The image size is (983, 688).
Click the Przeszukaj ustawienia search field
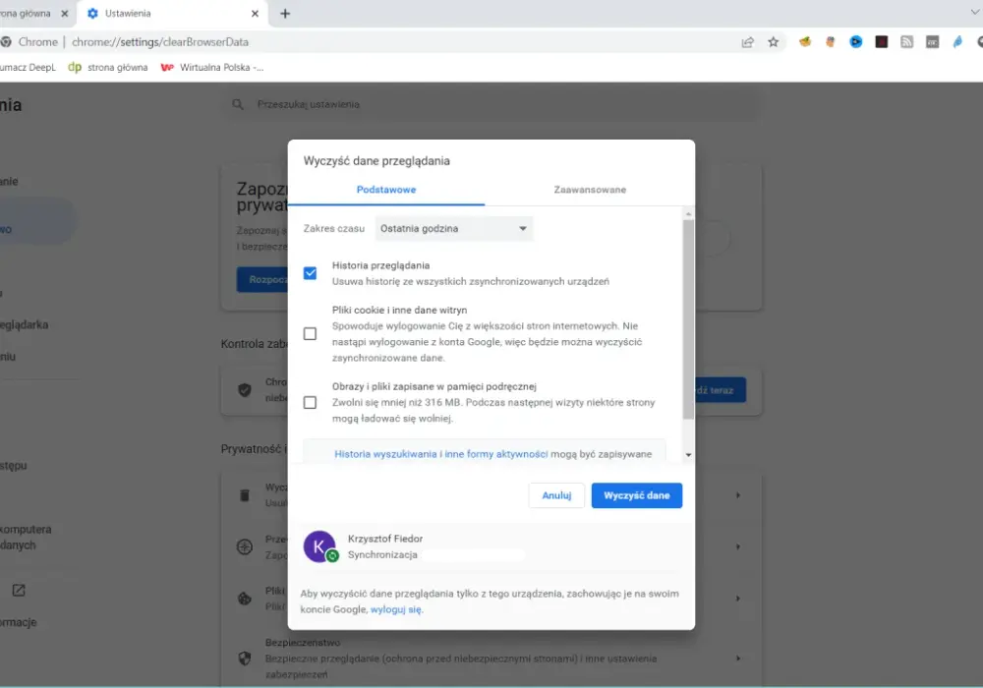coord(491,104)
